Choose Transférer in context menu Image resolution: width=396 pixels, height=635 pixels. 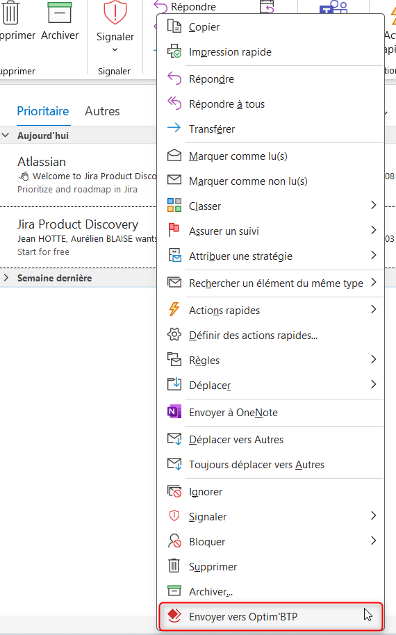coord(270,129)
